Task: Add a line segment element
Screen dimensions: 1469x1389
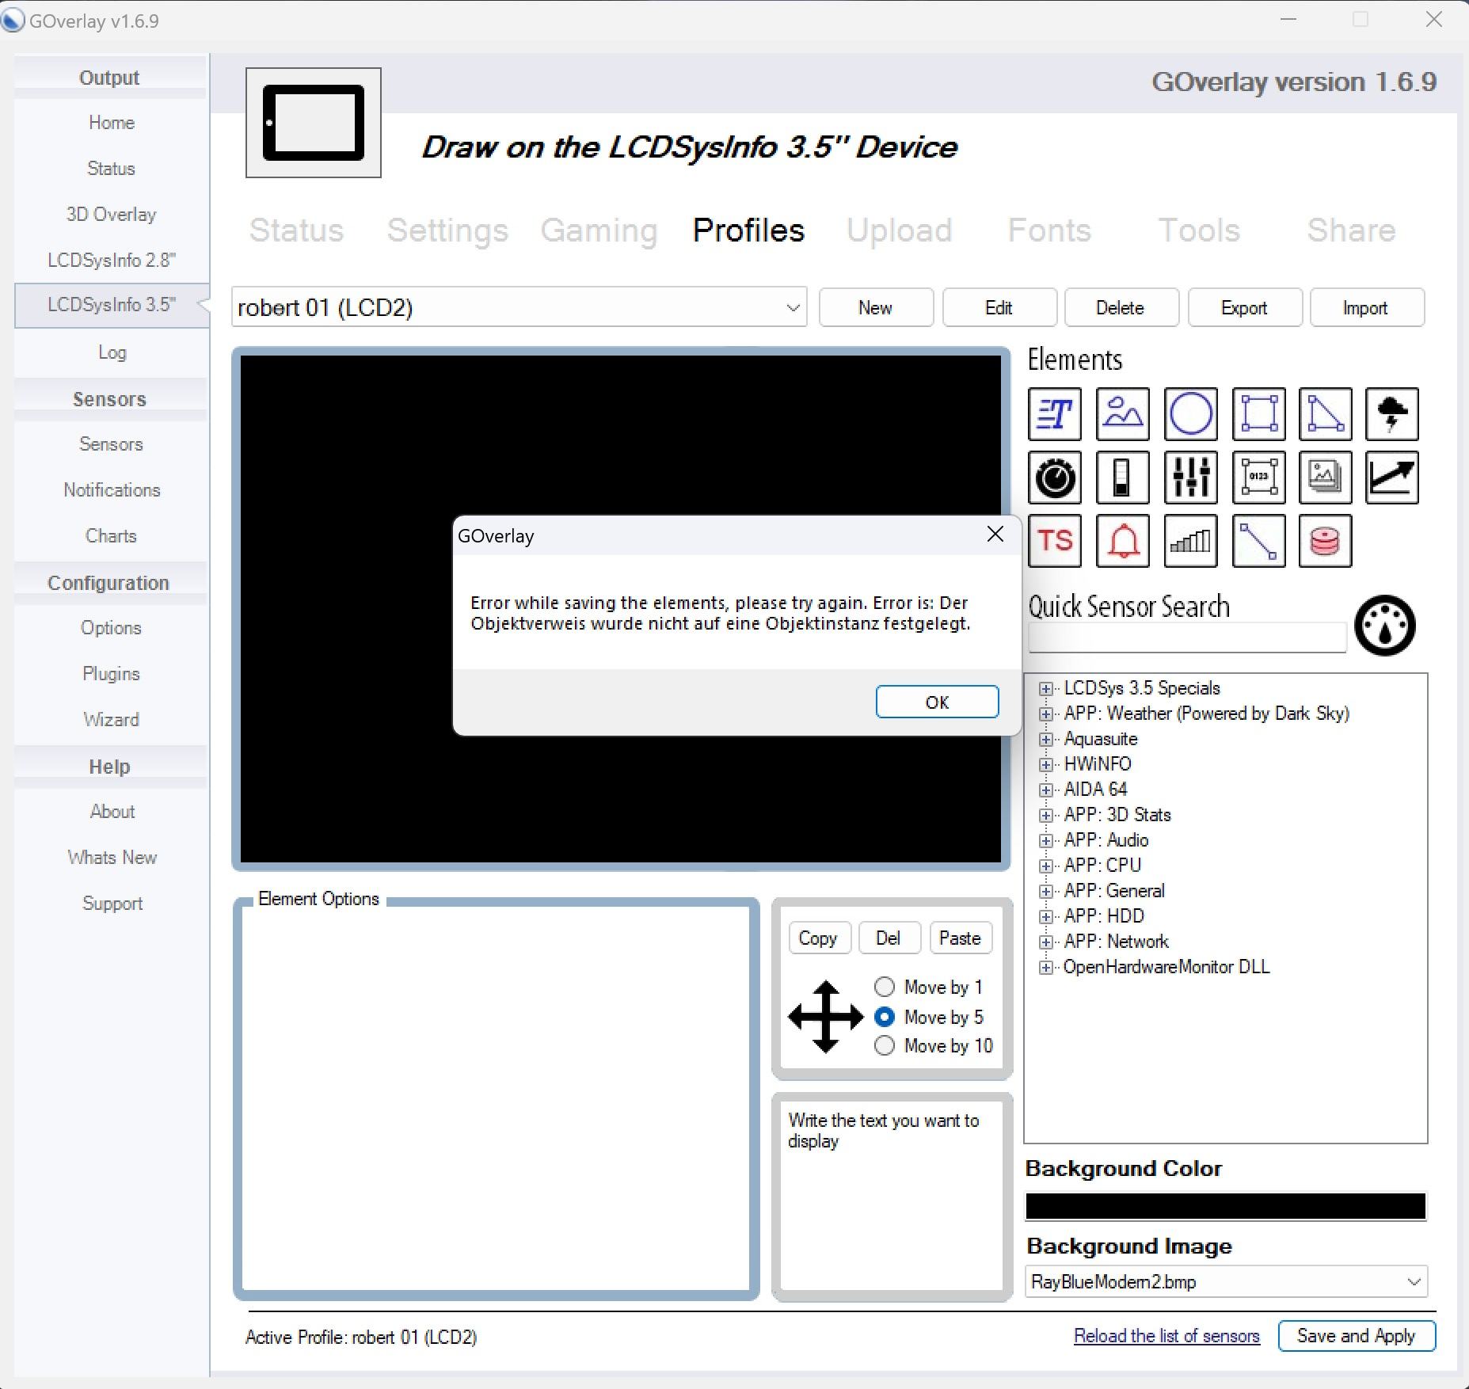Action: click(x=1259, y=541)
